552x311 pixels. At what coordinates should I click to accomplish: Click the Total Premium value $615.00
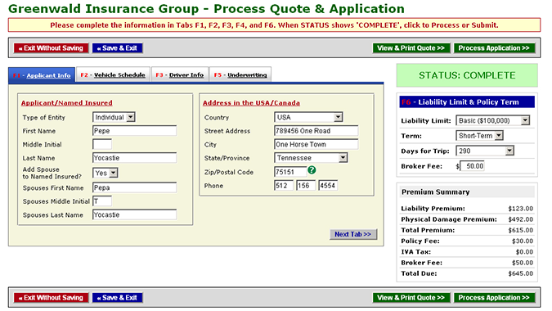tap(520, 230)
